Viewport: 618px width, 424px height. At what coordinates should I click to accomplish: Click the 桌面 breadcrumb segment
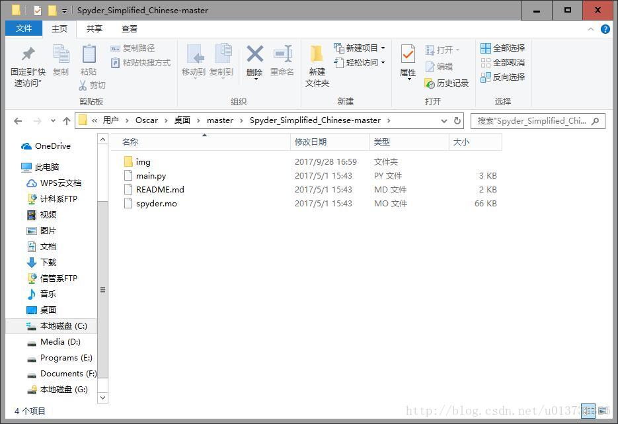tap(182, 120)
